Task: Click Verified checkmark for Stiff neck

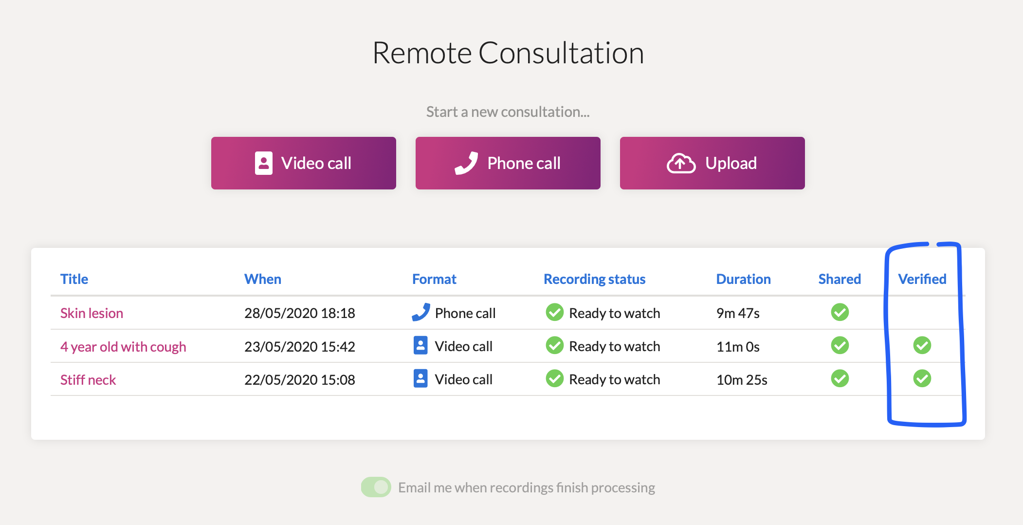Action: (922, 378)
